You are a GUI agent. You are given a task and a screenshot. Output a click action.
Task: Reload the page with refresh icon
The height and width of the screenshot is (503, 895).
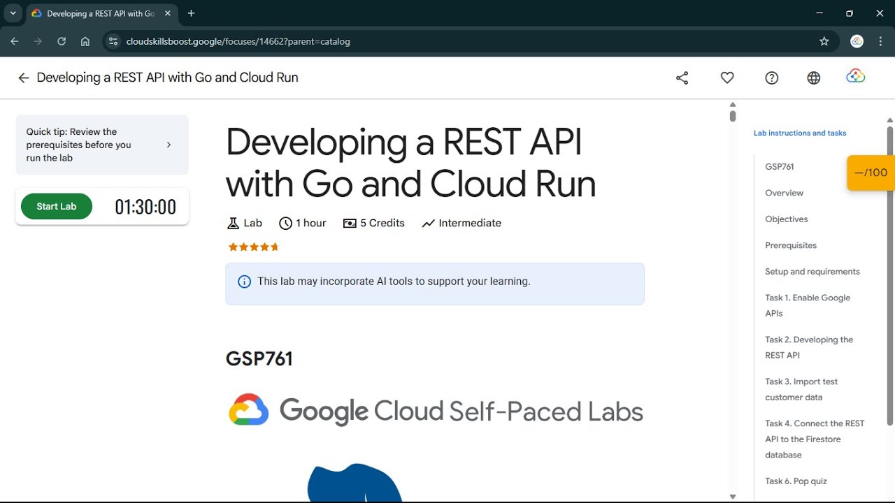click(x=62, y=41)
